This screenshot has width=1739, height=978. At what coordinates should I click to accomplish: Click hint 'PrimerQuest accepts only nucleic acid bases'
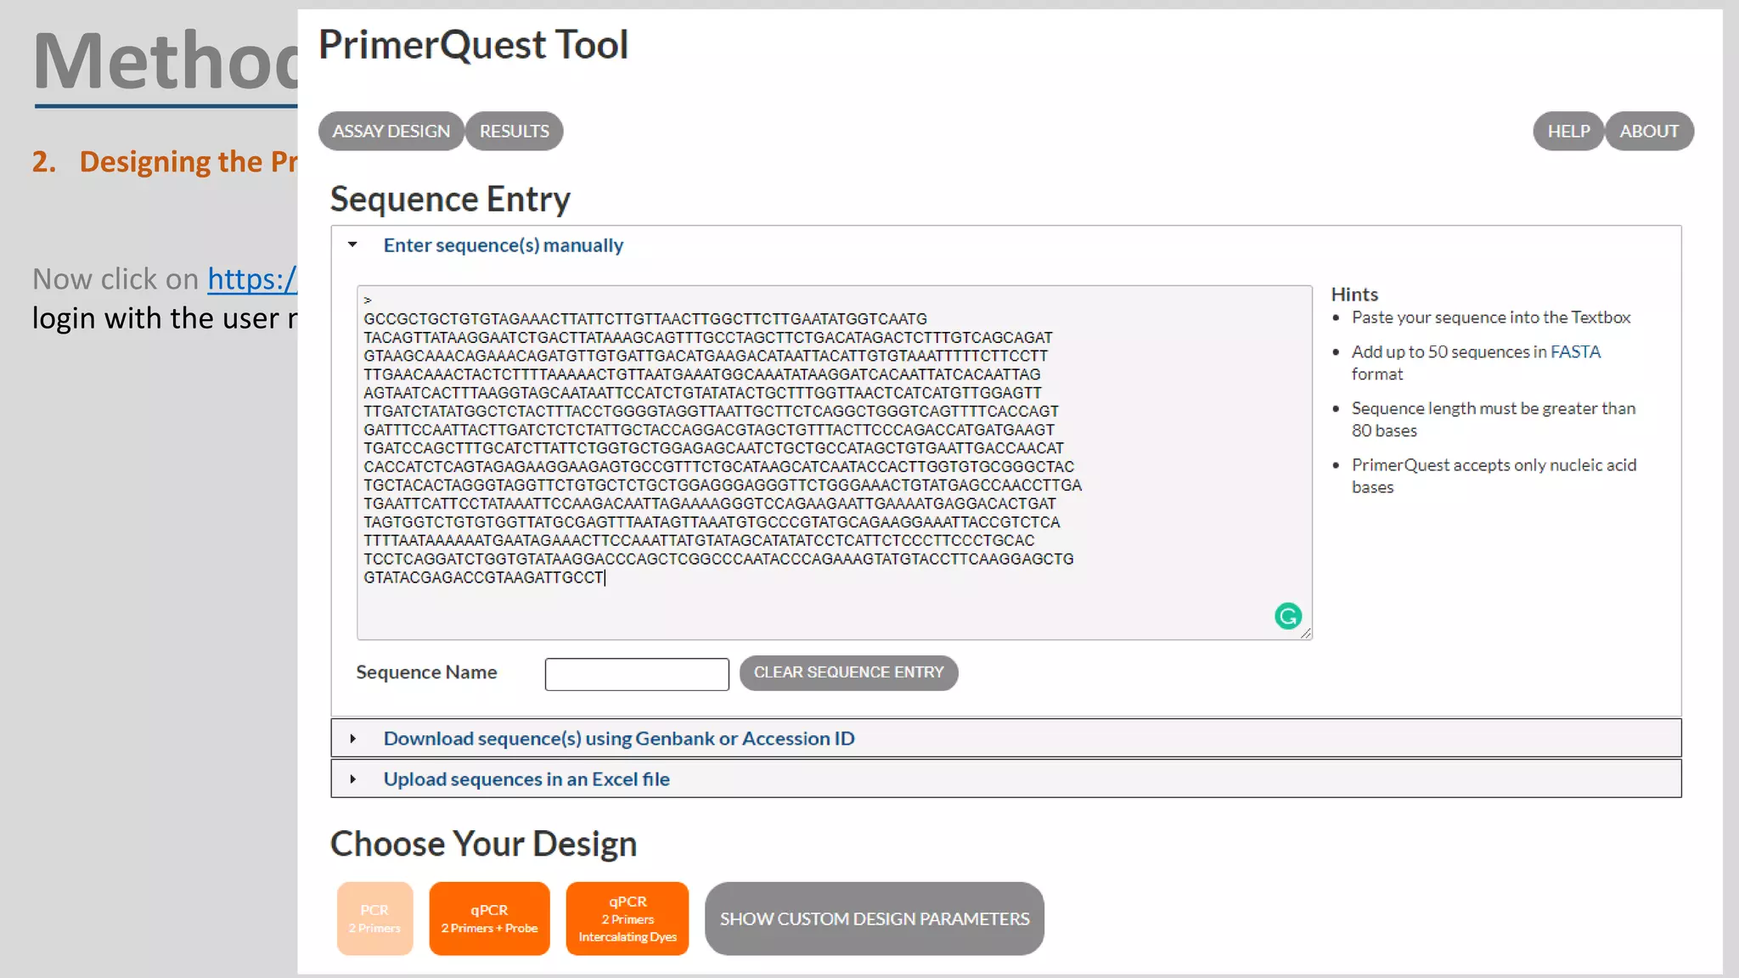pos(1494,476)
